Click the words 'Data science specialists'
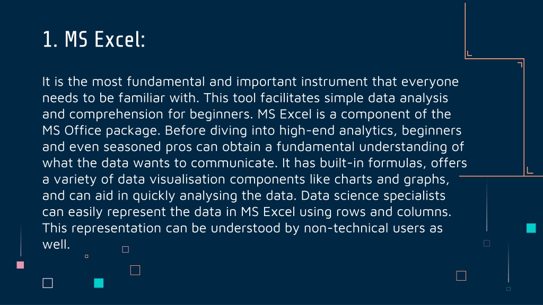The image size is (543, 305). [x=373, y=196]
